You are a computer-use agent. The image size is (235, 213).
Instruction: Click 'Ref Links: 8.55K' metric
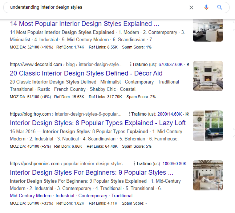[x=103, y=47]
